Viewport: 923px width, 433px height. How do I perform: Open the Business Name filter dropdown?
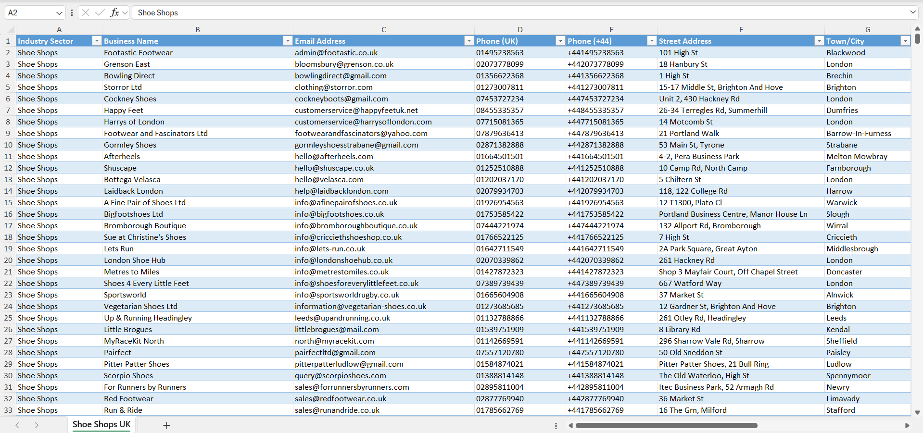coord(288,41)
